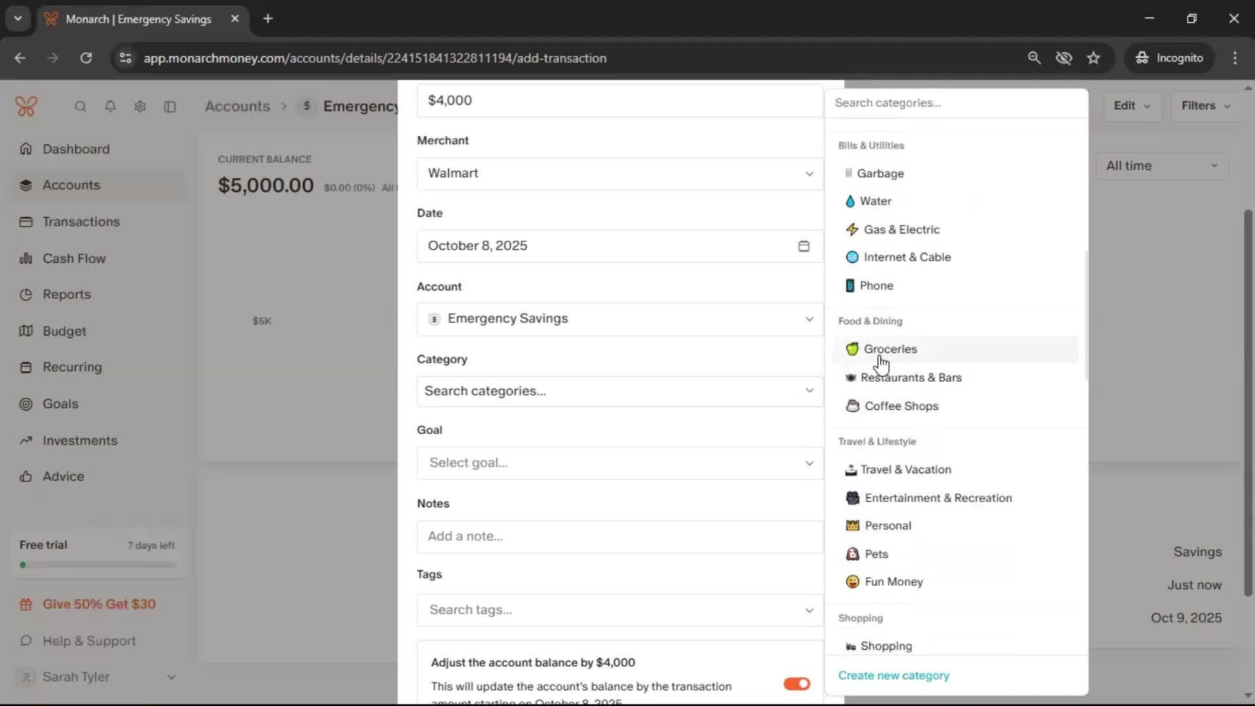Click the Add a note field
This screenshot has height=706, width=1255.
pos(619,537)
